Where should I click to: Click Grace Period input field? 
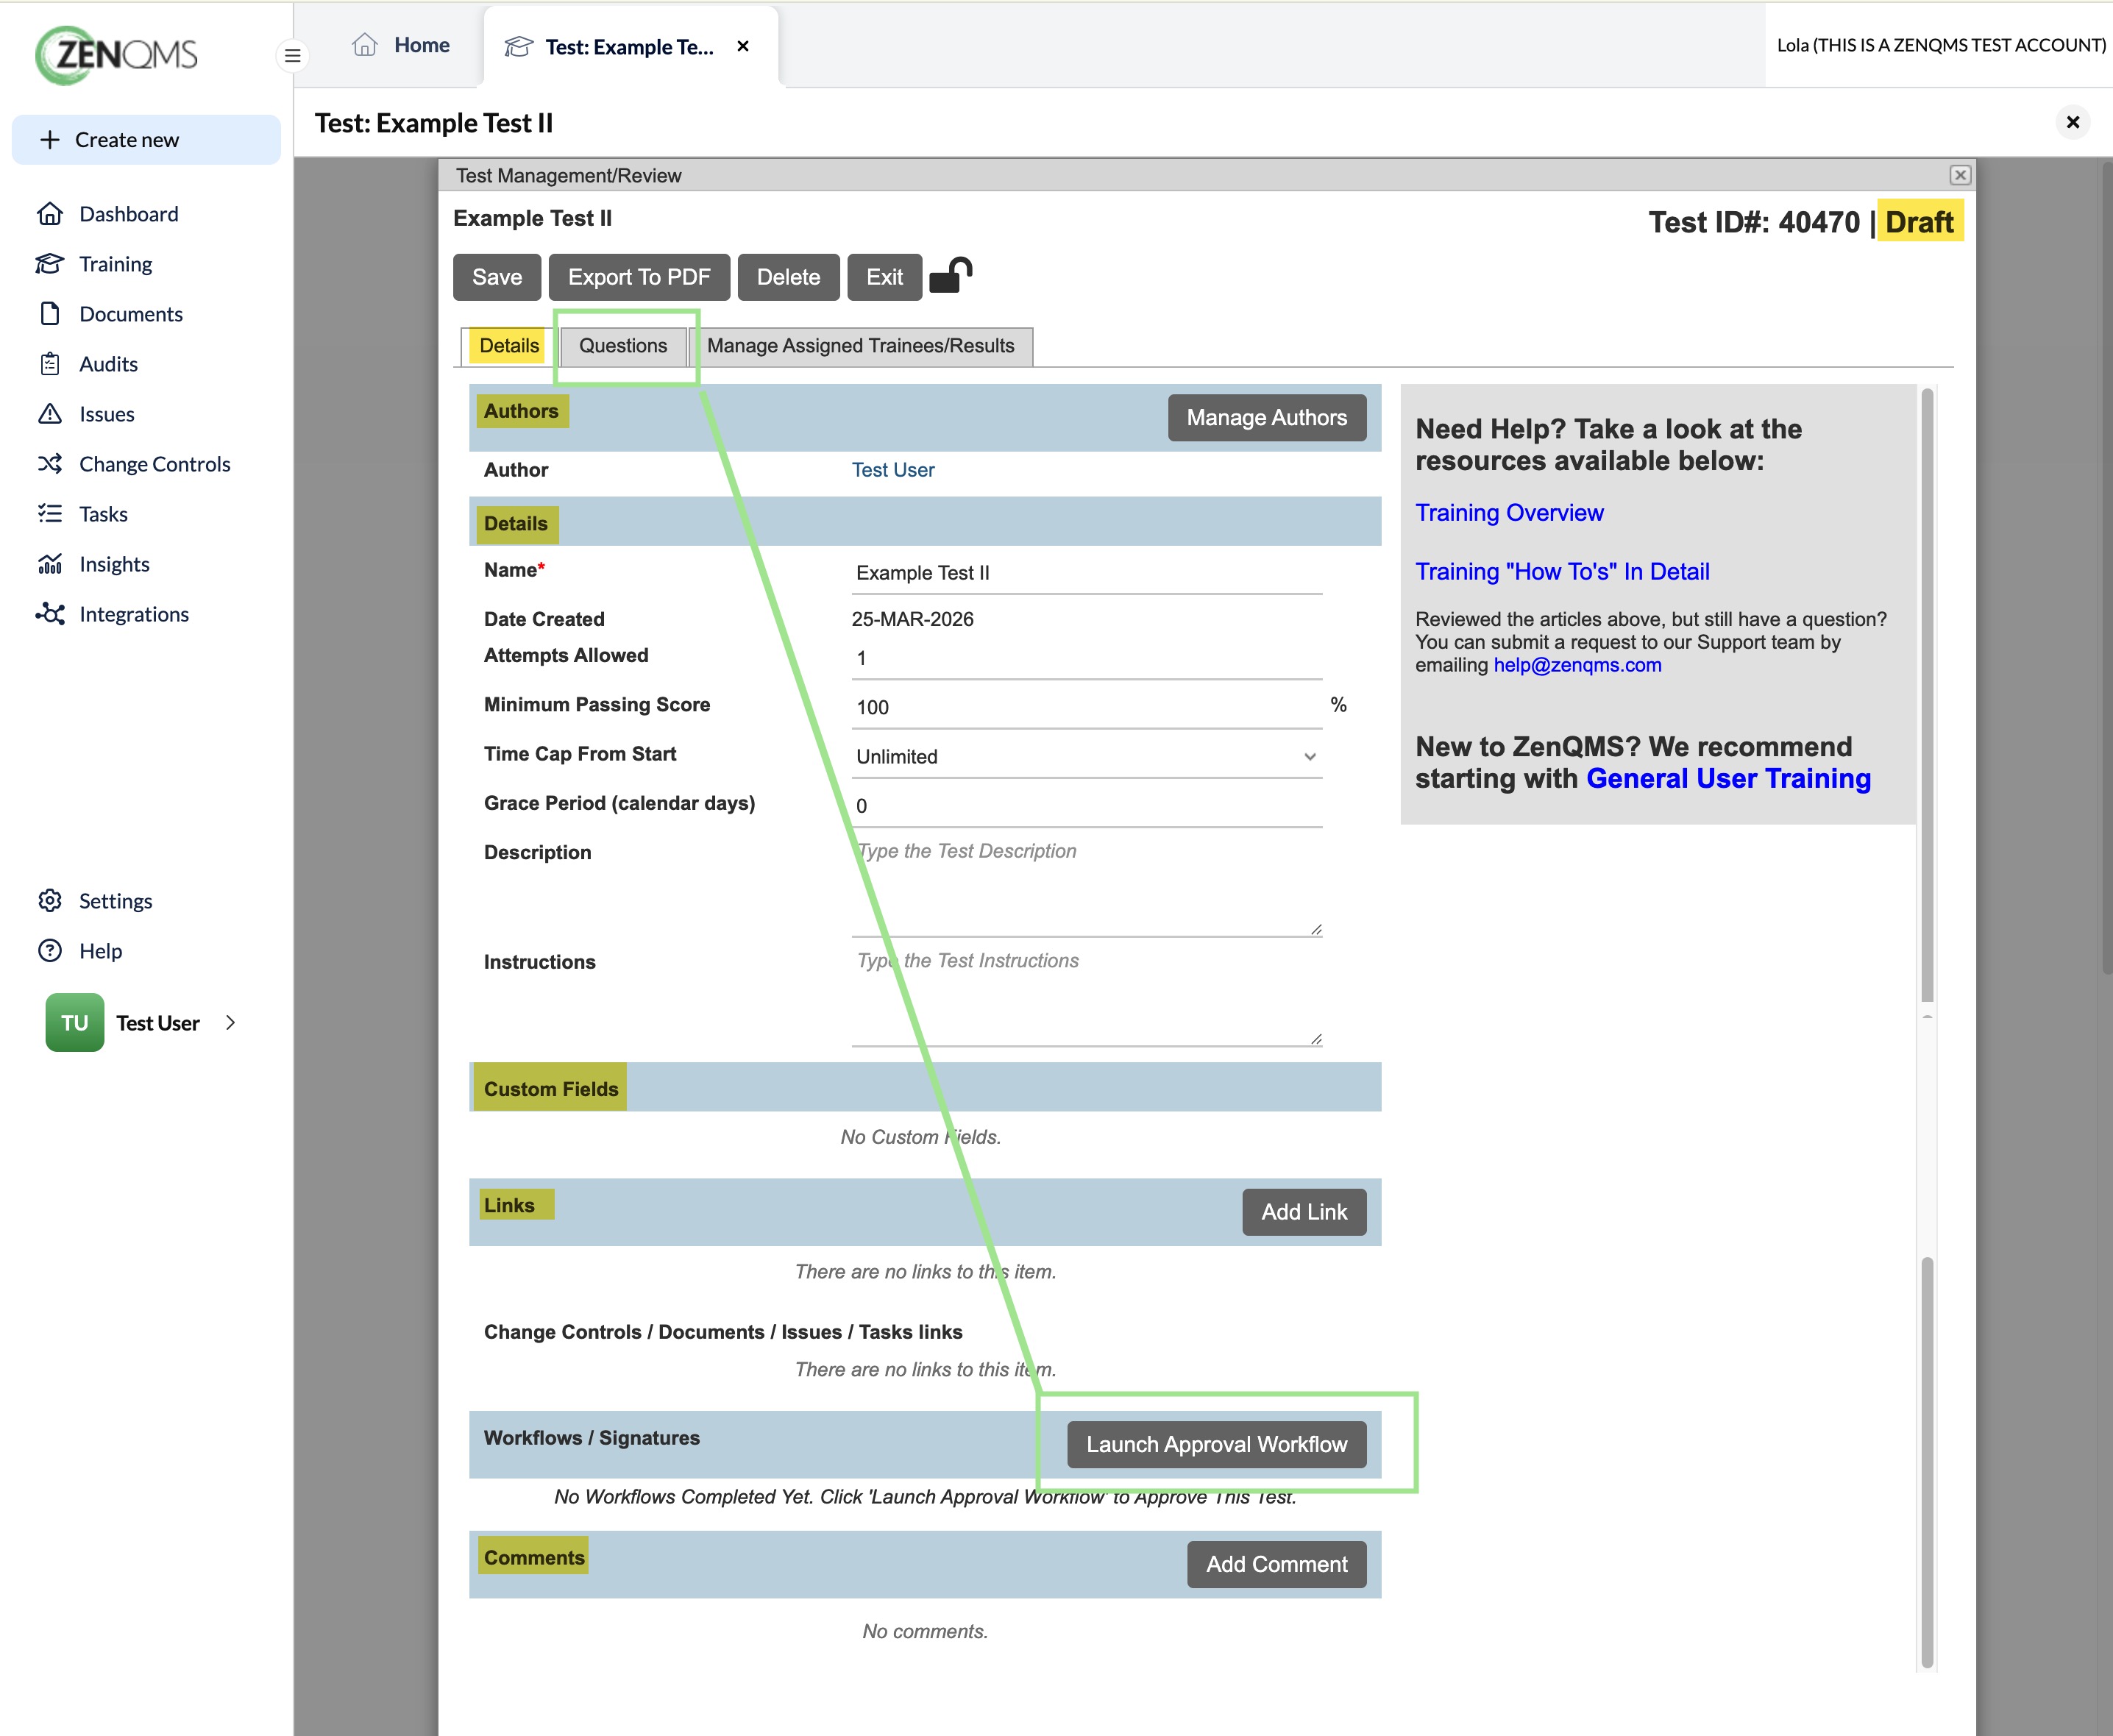tap(1087, 806)
